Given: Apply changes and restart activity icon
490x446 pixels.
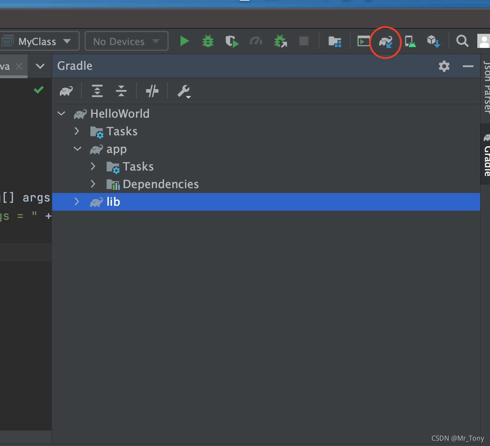Looking at the screenshot, I should tap(281, 41).
